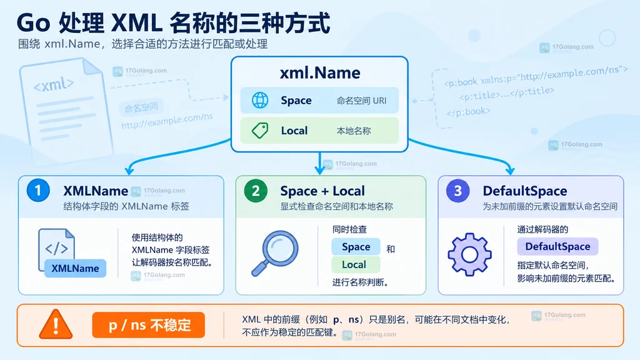
Task: Click the large xml document illustration
Action: click(65, 110)
